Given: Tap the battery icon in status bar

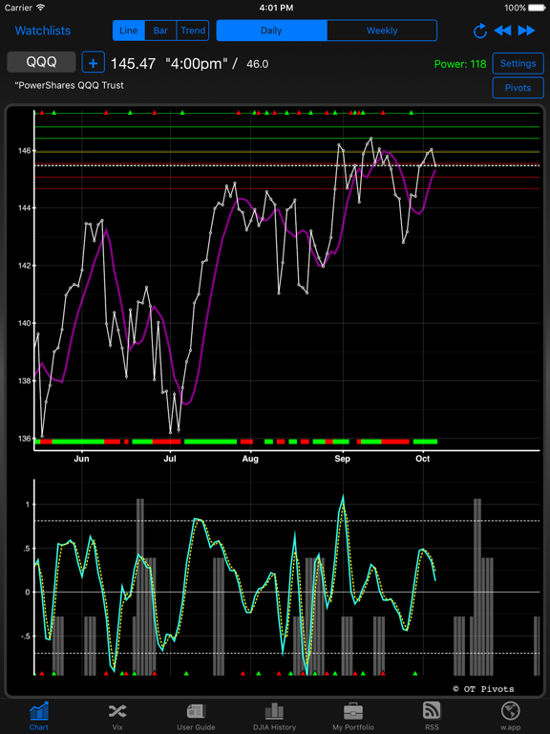Looking at the screenshot, I should tap(537, 8).
